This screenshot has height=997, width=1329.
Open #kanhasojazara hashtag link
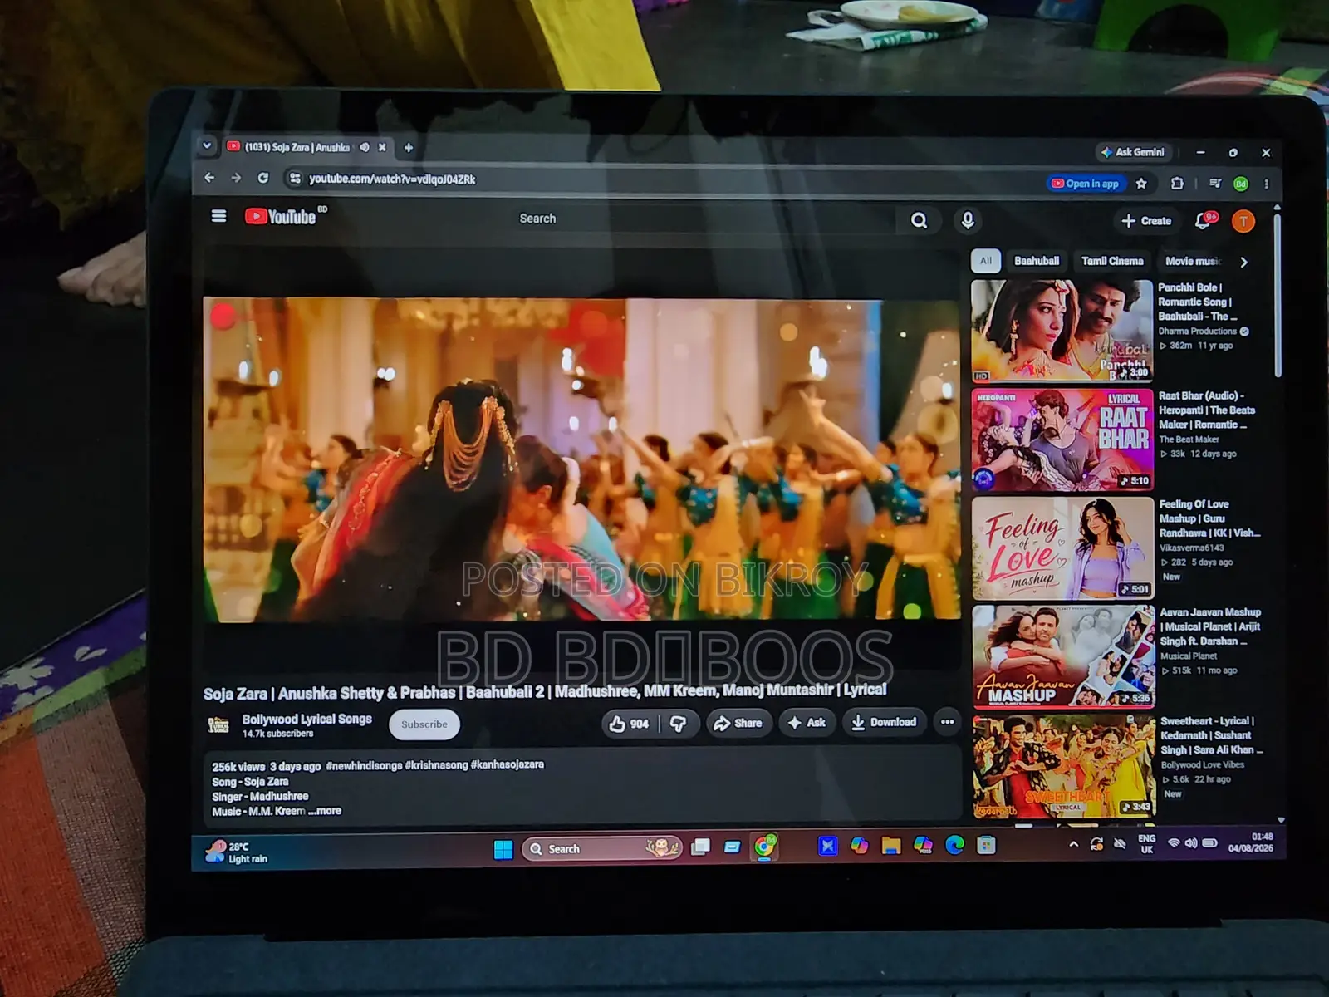(x=507, y=764)
